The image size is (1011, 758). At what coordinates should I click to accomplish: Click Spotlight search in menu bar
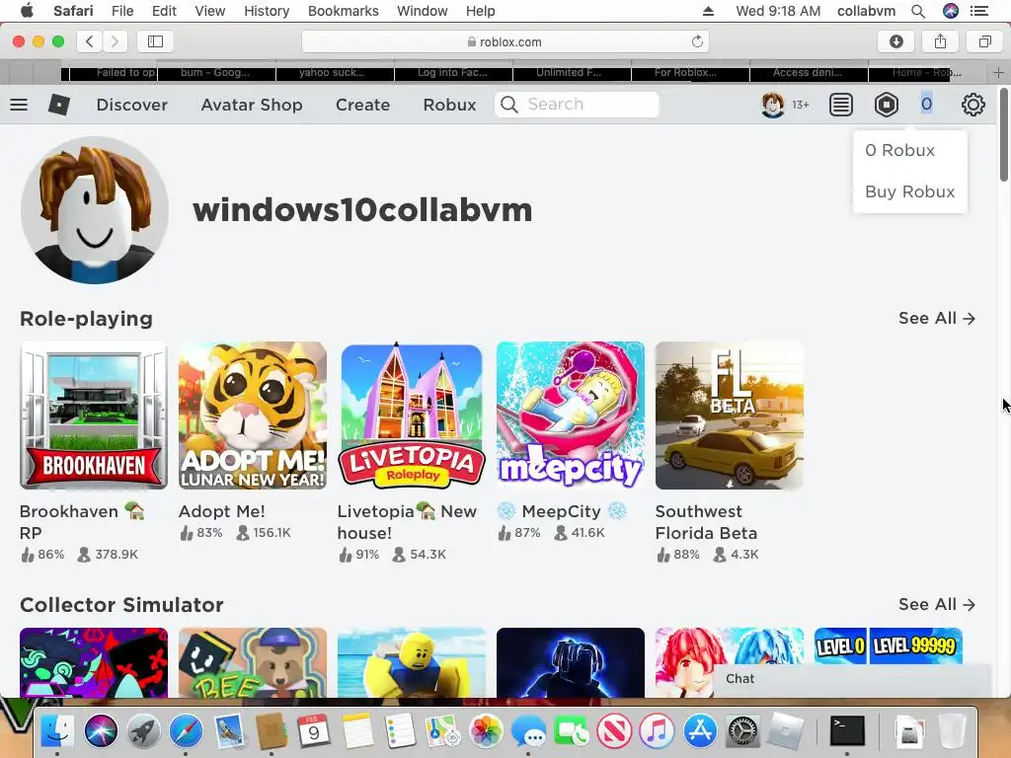(x=918, y=11)
